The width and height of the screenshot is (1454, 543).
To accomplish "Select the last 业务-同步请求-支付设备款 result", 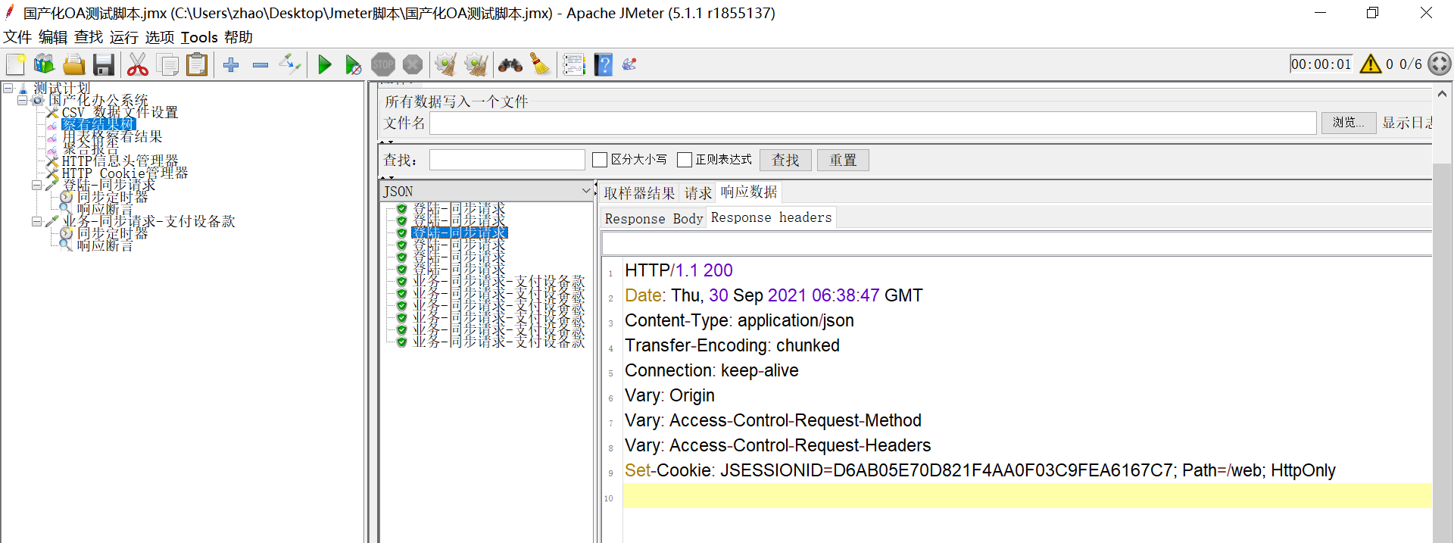I will click(498, 342).
